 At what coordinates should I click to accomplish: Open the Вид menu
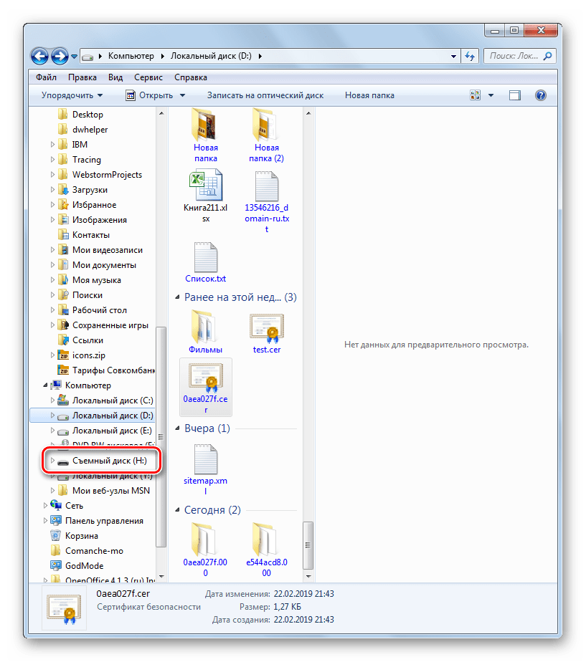click(115, 77)
